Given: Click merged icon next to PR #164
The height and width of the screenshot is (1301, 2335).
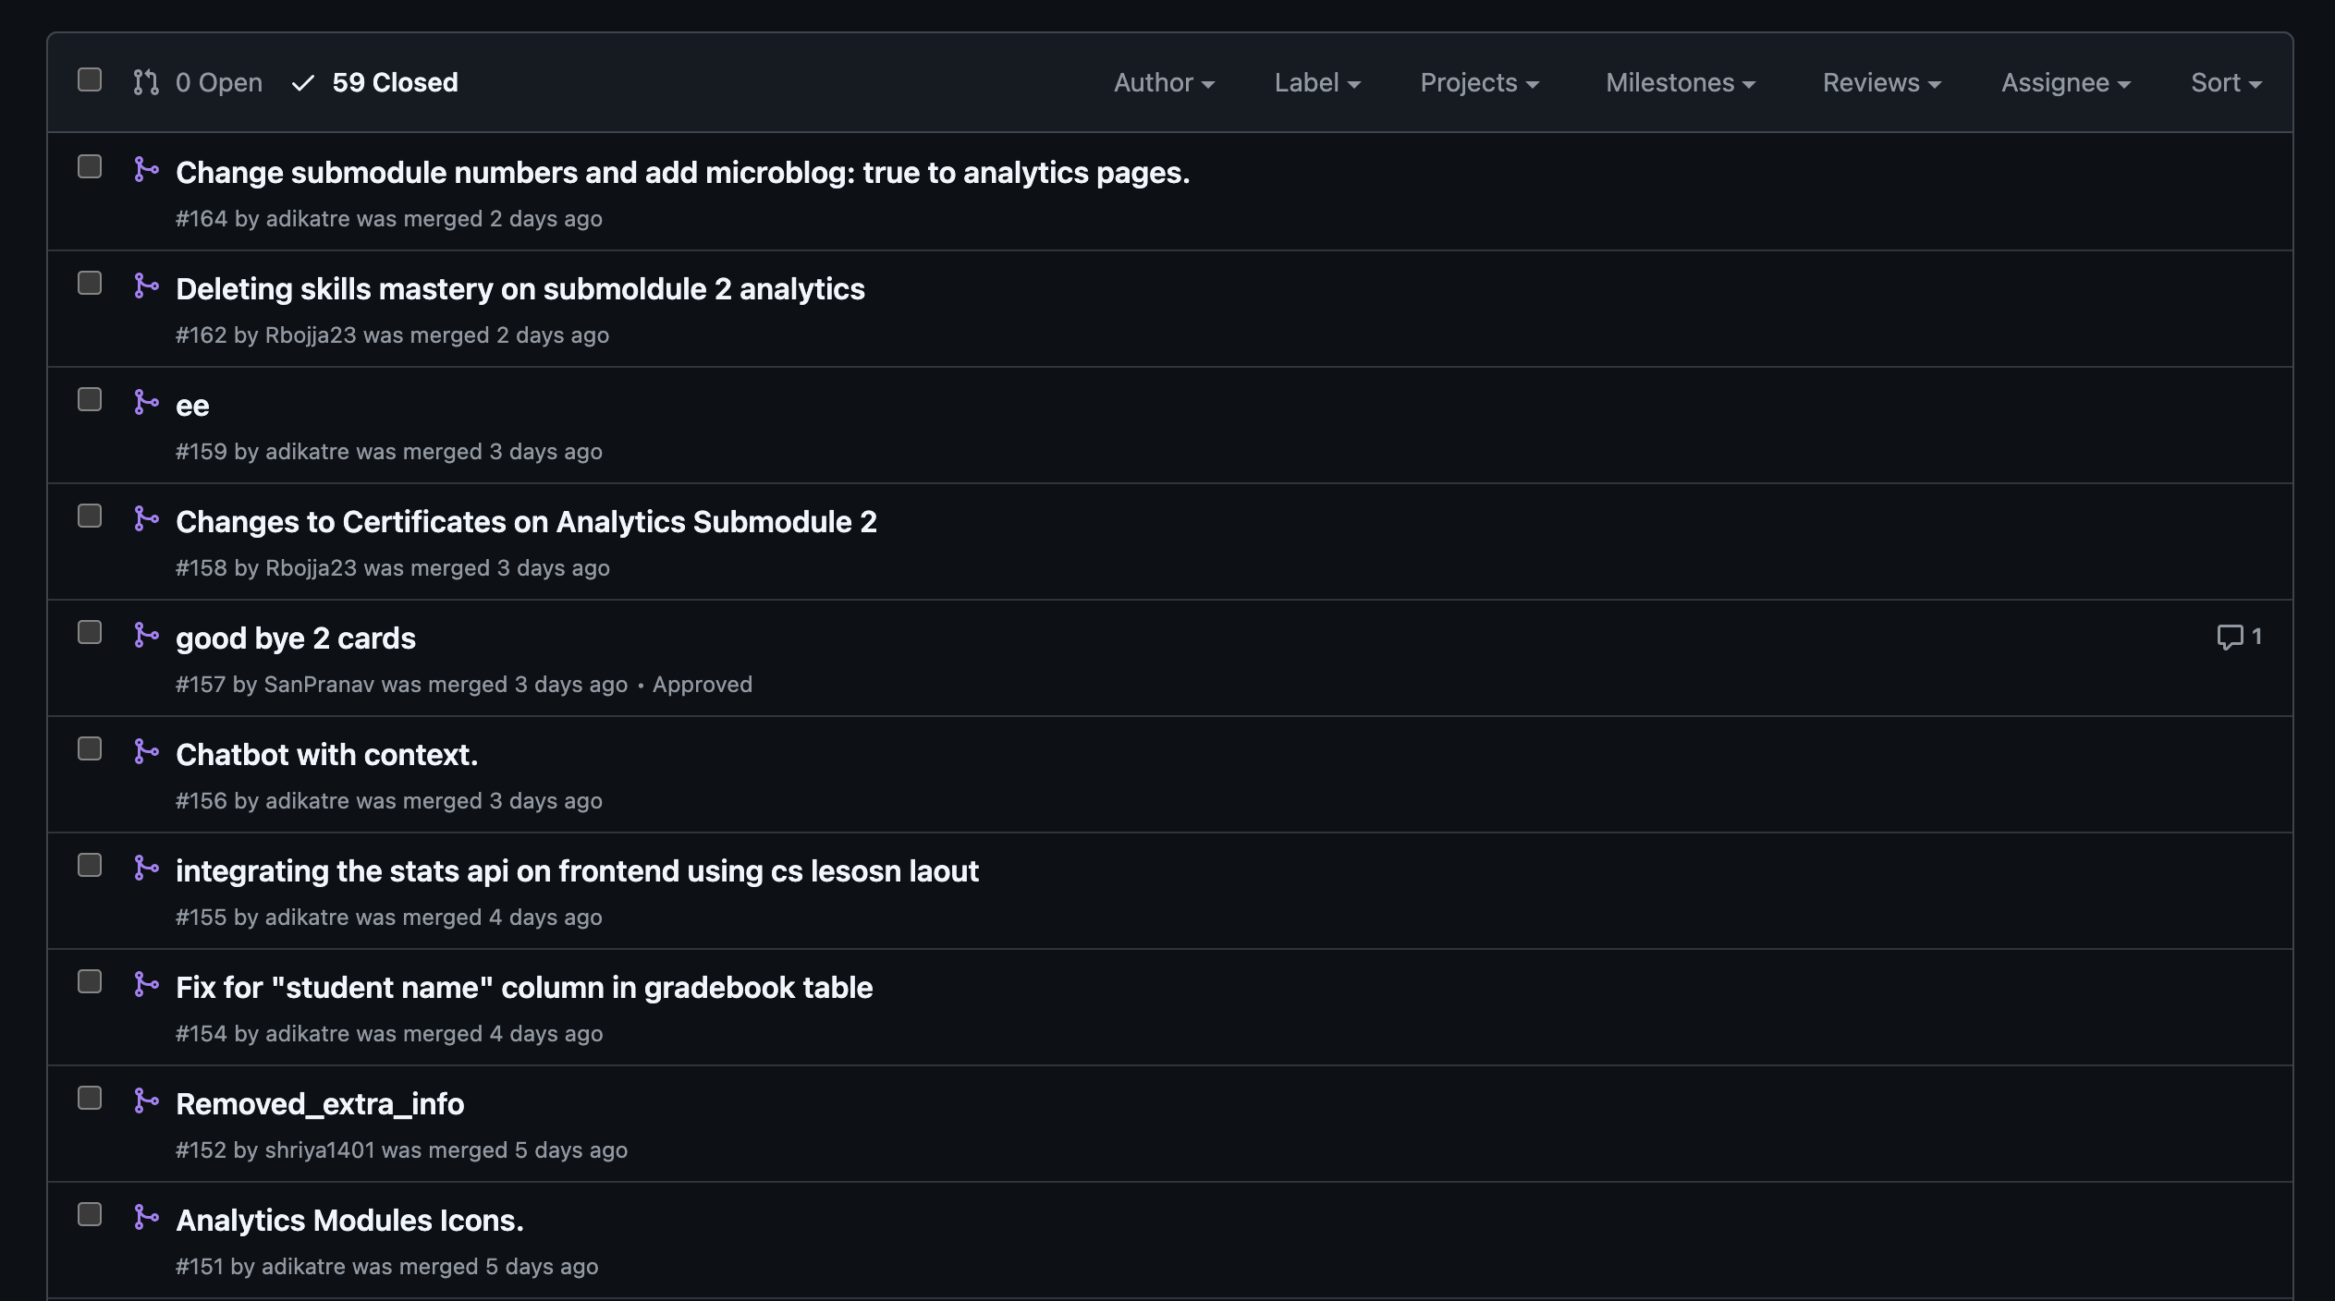Looking at the screenshot, I should pyautogui.click(x=146, y=170).
